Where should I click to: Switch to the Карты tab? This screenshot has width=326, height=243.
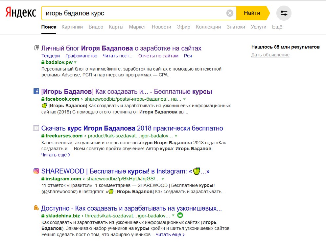point(116,27)
